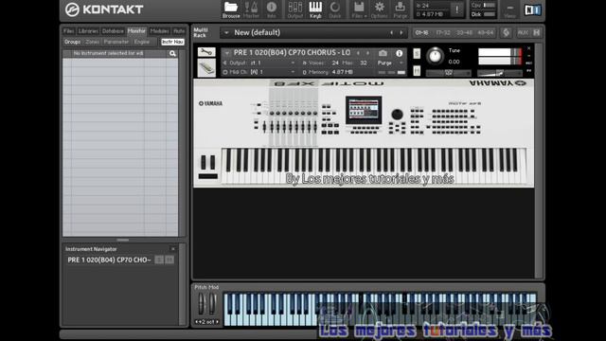Solo the instrument with S button
Viewport: 606px width, 341px height.
[417, 53]
